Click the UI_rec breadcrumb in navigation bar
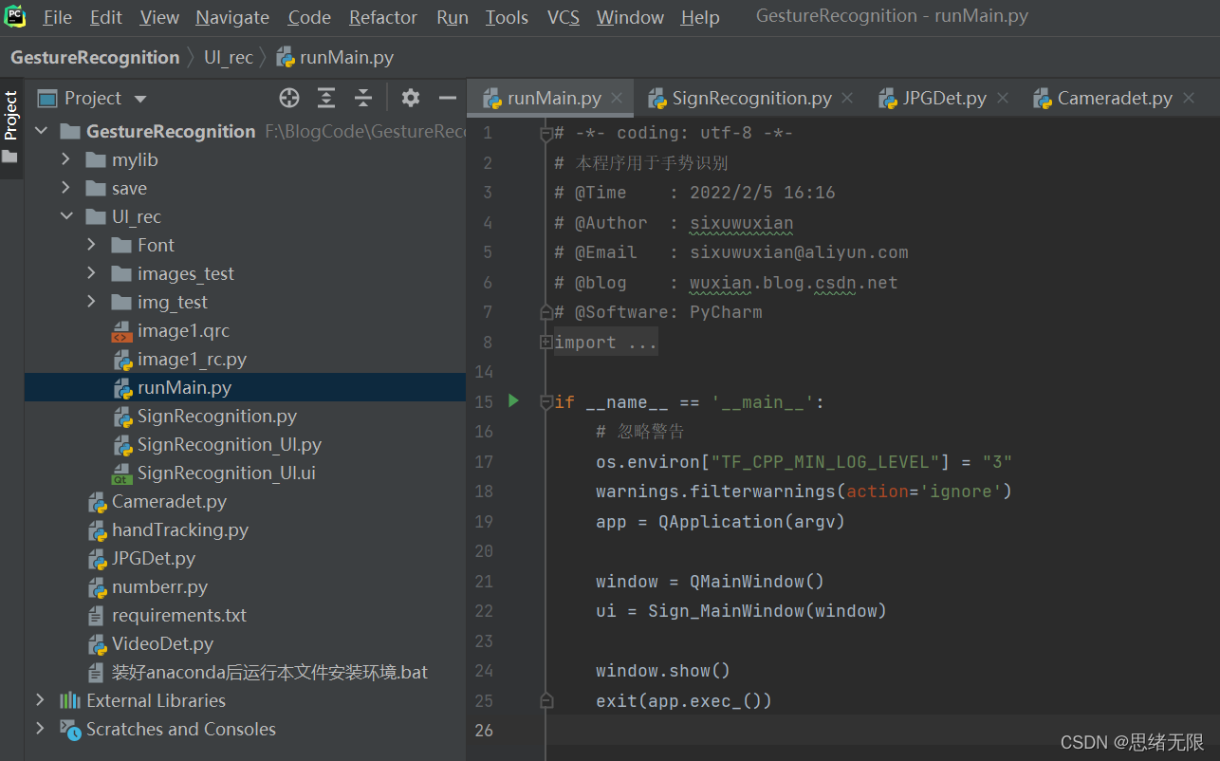Viewport: 1220px width, 761px height. pos(229,57)
